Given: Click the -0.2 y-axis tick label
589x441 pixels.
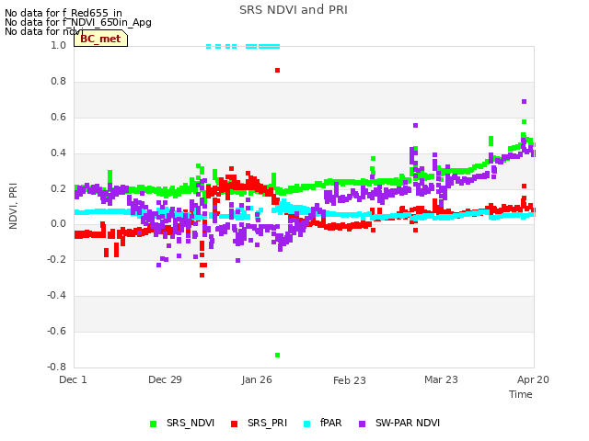Looking at the screenshot, I should pos(56,259).
